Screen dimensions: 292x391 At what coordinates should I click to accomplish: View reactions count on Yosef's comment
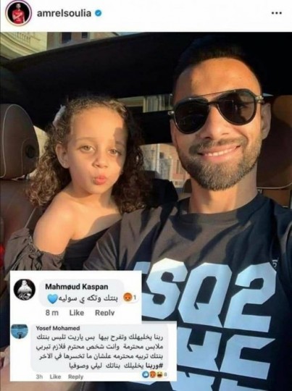[x=155, y=374]
